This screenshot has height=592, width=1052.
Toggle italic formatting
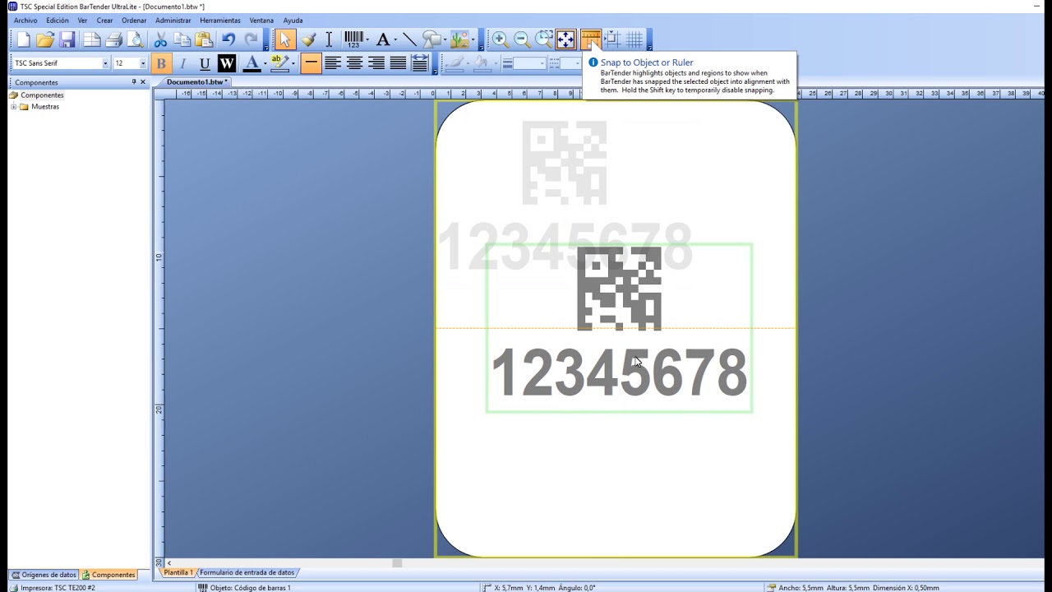pyautogui.click(x=182, y=63)
